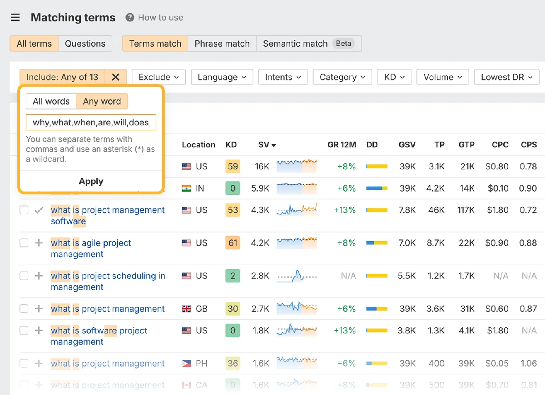
Task: Click the SV trend chart for the 5.9K row
Action: [297, 188]
